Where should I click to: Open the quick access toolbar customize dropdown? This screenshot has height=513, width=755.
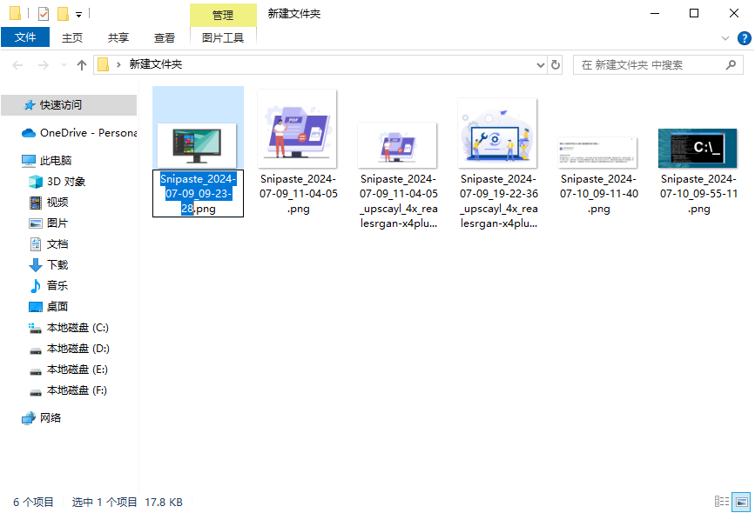point(78,15)
